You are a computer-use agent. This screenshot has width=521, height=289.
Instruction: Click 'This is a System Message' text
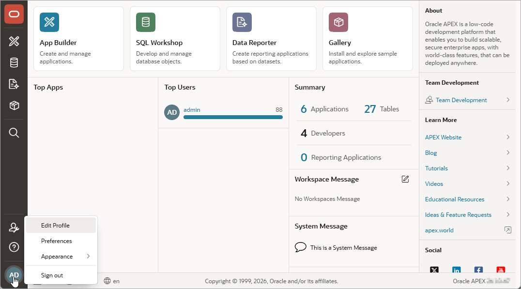(344, 247)
